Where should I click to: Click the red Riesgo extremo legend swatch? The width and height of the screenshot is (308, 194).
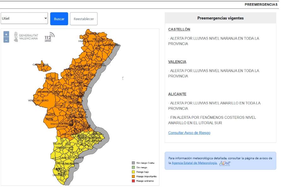(133, 181)
